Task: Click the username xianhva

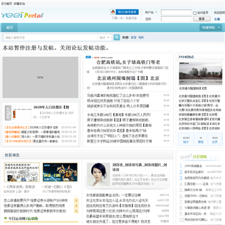Action: pos(164,195)
